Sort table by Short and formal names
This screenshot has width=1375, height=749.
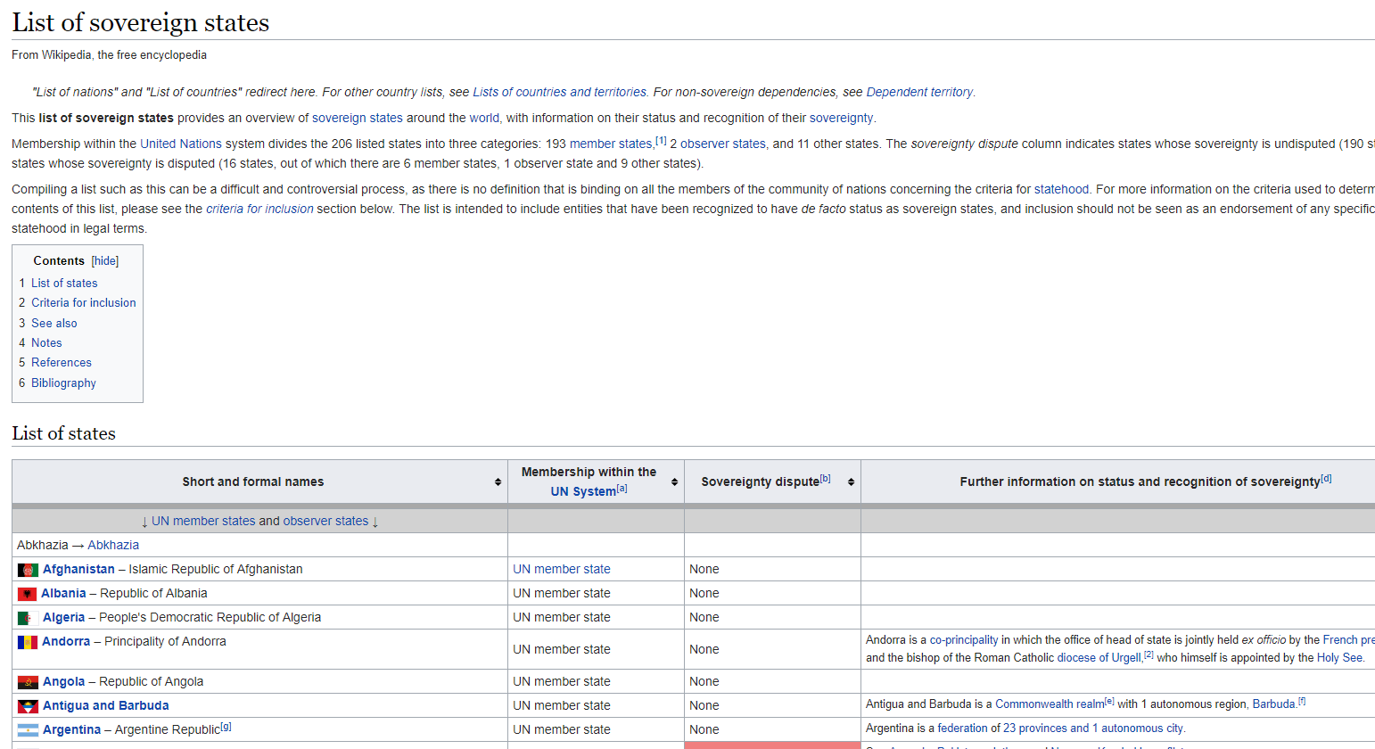click(498, 481)
